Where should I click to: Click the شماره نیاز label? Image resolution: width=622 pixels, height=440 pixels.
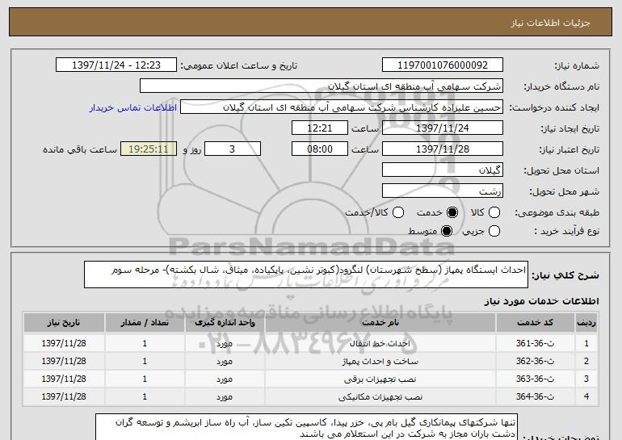[x=577, y=65]
